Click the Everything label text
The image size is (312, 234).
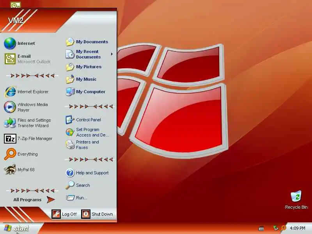pos(28,154)
